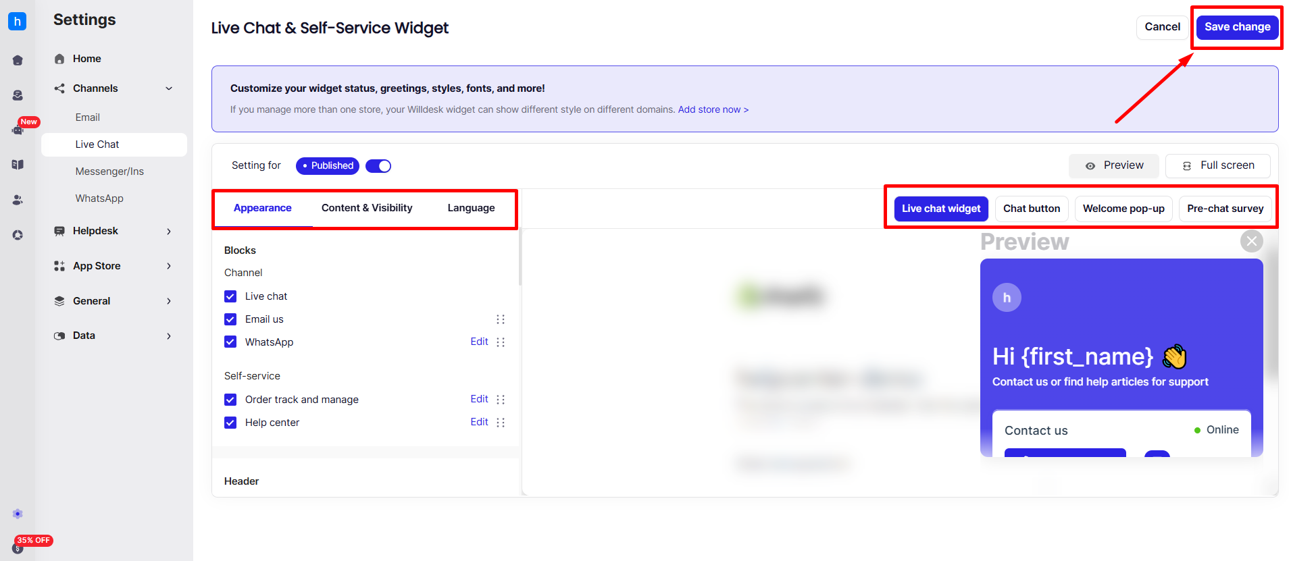
Task: Expand the Helpdesk menu
Action: [169, 231]
